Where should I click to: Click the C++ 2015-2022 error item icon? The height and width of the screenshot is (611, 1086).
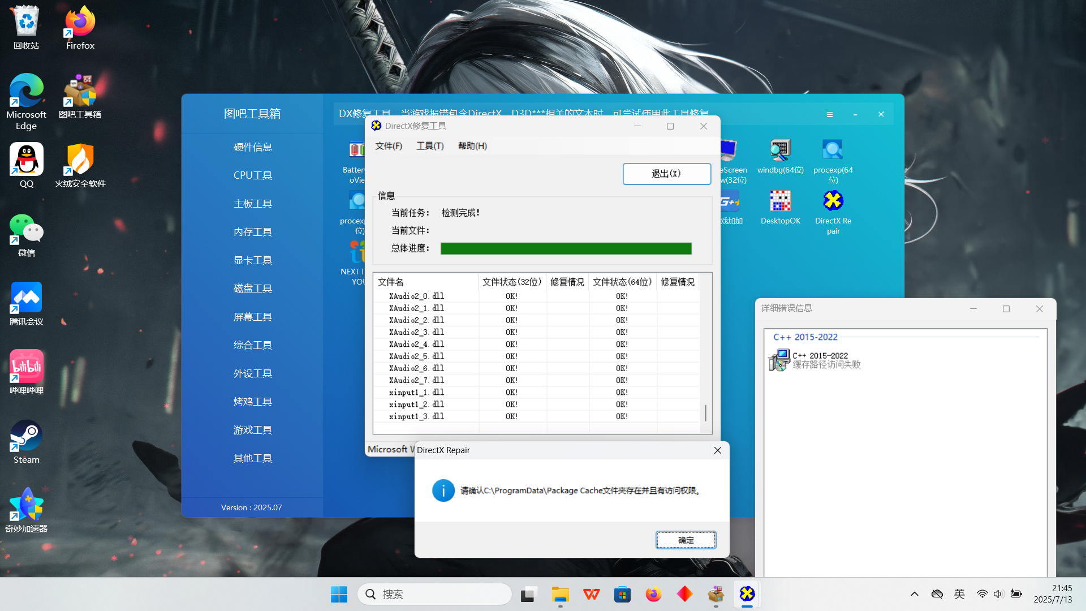(x=779, y=360)
